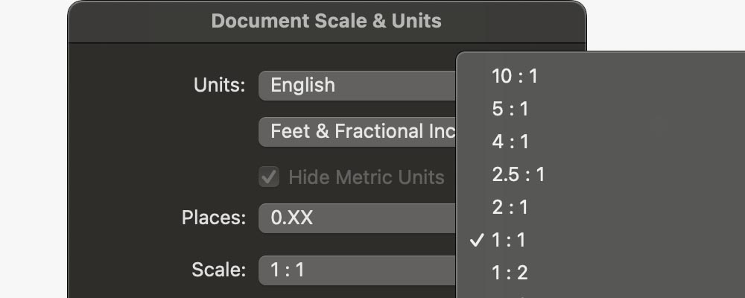Select 5 : 1 from the scale menu
745x298 pixels.
coord(510,109)
